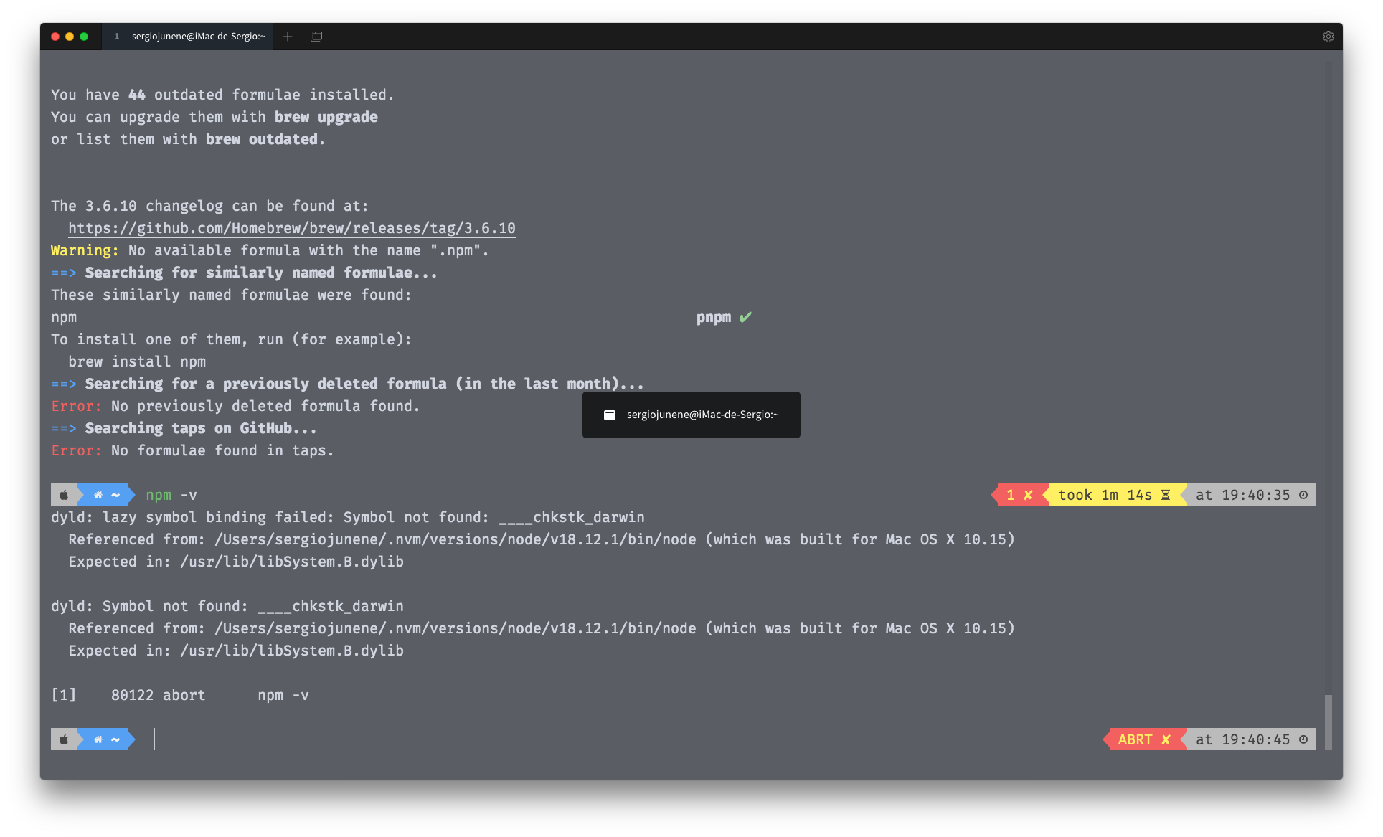Open the terminal settings gear icon
1383x837 pixels.
coord(1328,37)
